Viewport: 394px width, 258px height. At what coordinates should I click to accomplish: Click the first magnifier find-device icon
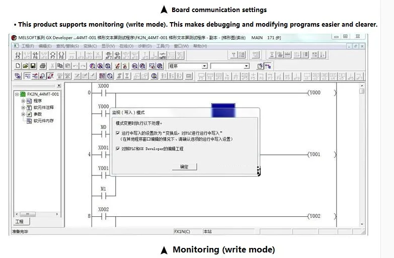point(93,66)
